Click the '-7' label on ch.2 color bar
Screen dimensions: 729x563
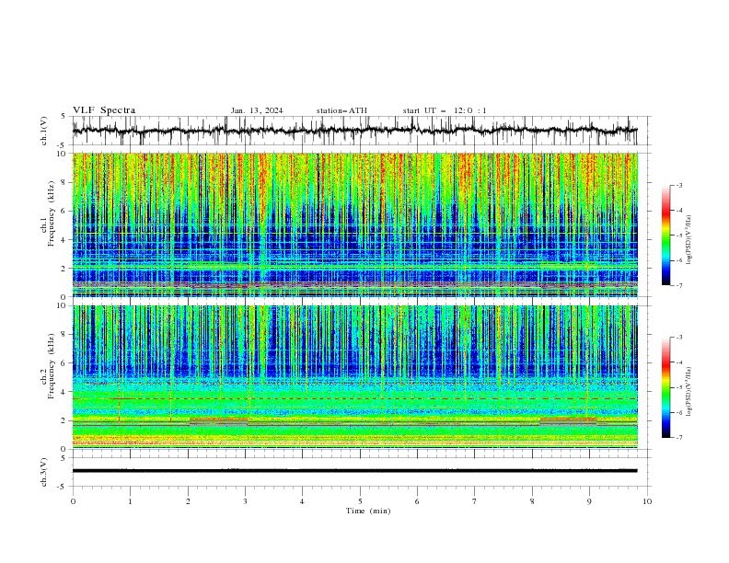tap(678, 437)
